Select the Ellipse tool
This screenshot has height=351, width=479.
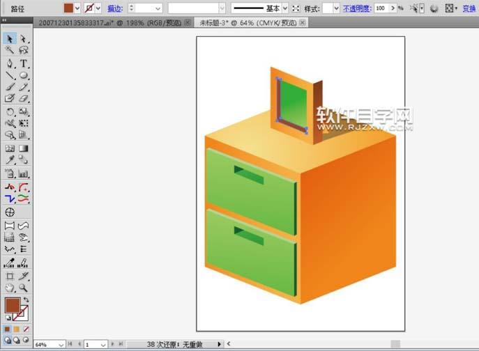23,75
